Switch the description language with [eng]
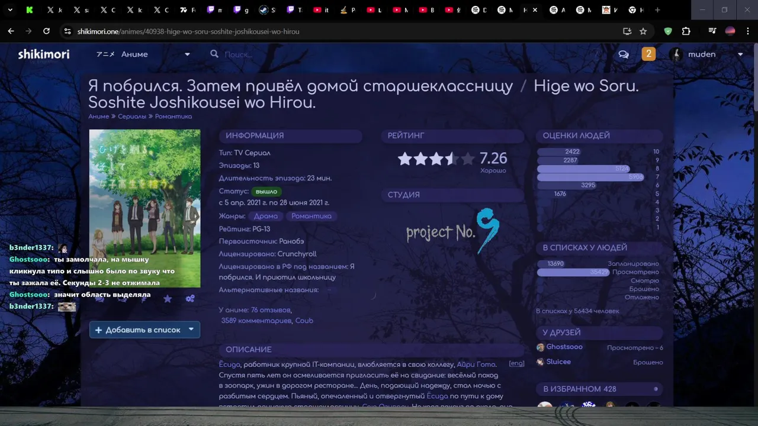758x426 pixels. [516, 363]
